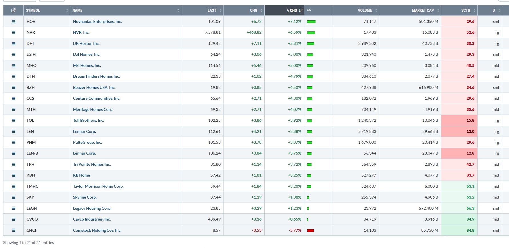Image resolution: width=509 pixels, height=248 pixels.
Task: Open the row menu icon for NVR
Action: pyautogui.click(x=13, y=33)
